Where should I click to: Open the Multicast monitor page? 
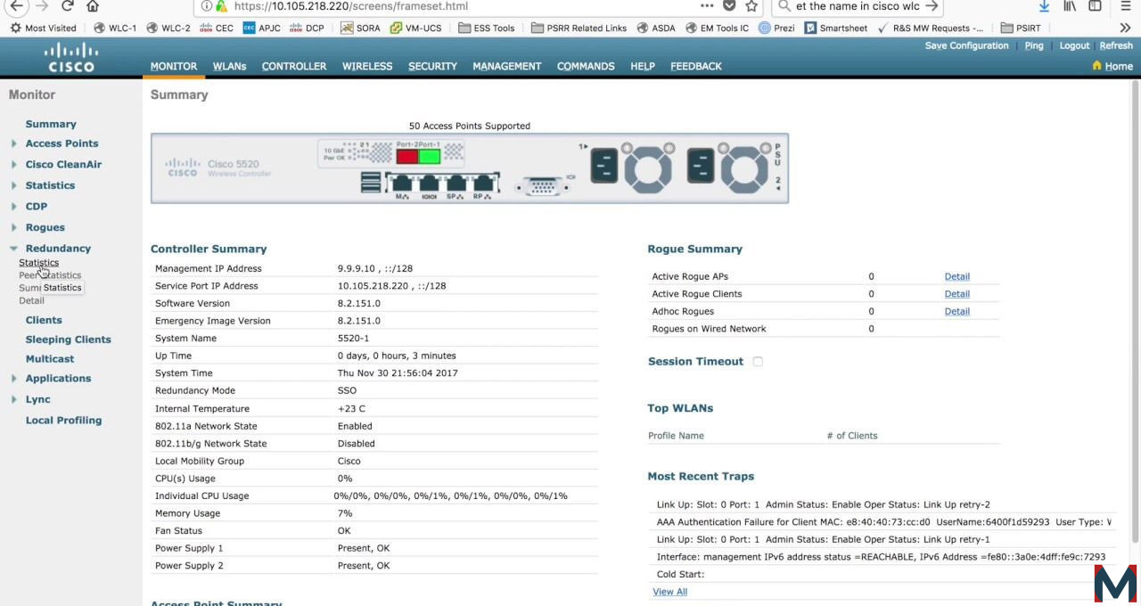[50, 359]
